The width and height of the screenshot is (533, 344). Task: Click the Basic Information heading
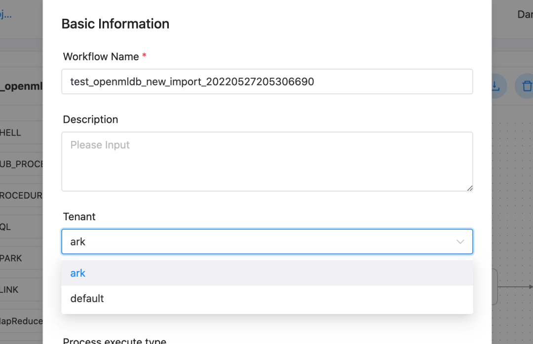tap(115, 24)
